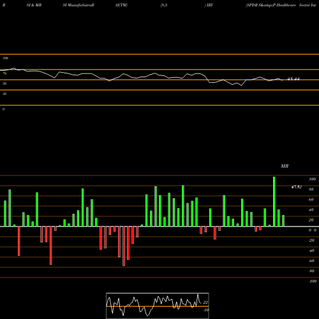Screen dimensions: 319x319
Task: Select the MR axis label 20
Action: 311,220
